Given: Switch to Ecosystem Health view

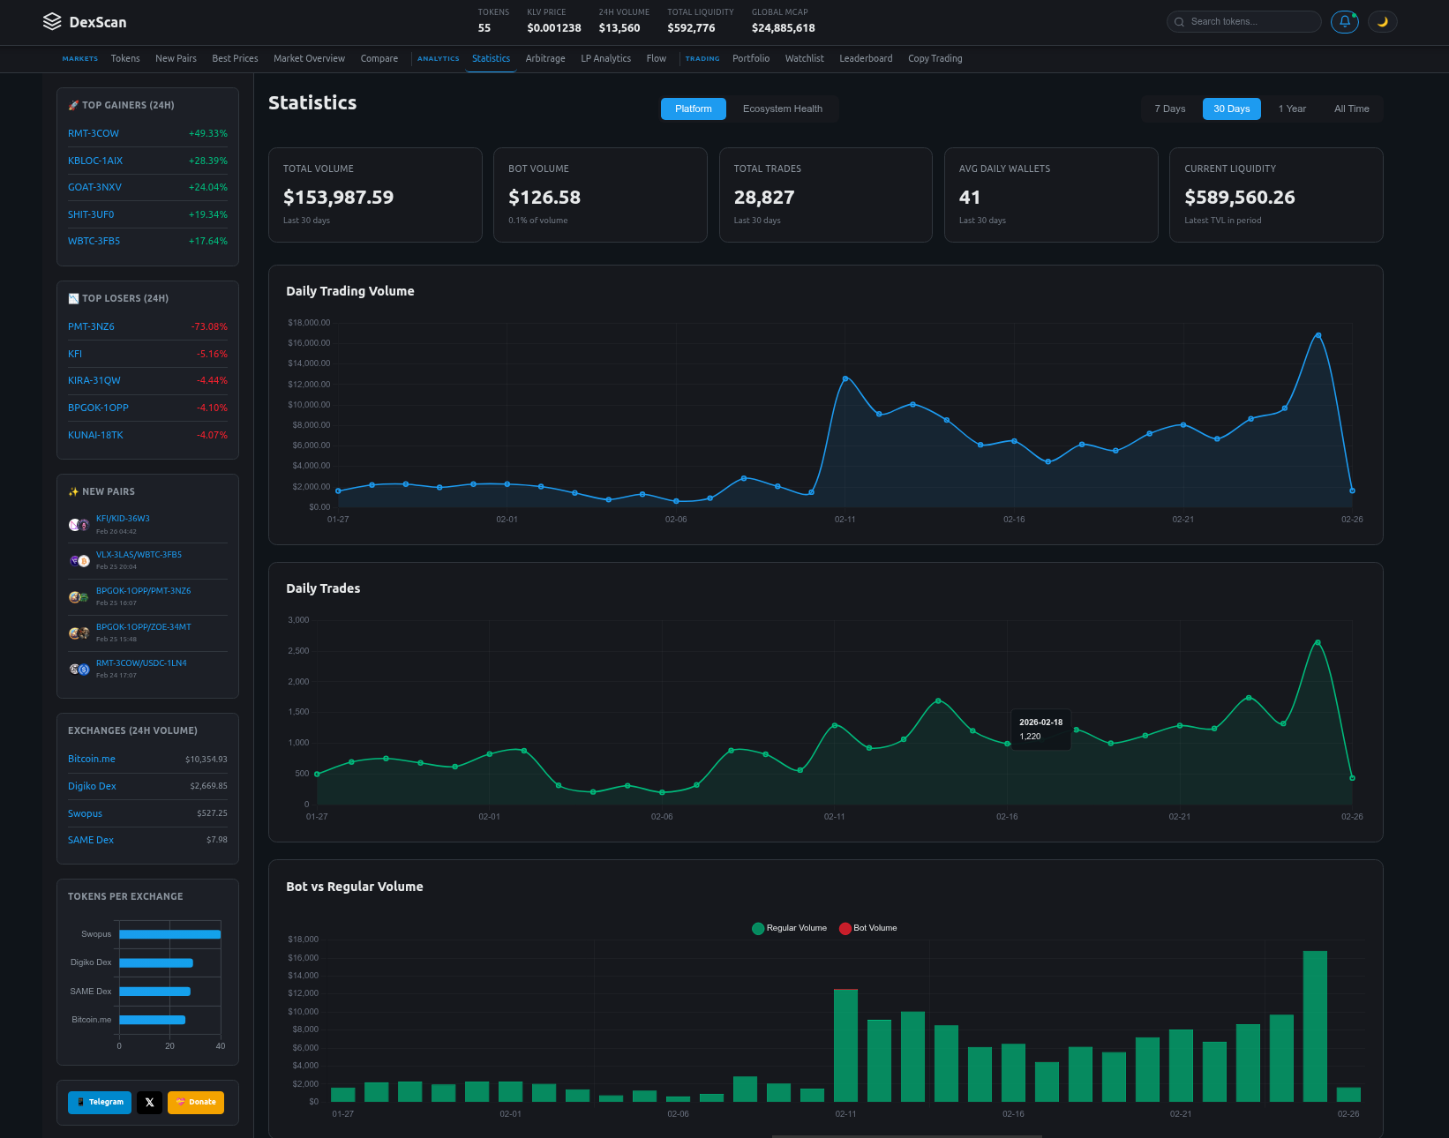Looking at the screenshot, I should coord(782,109).
